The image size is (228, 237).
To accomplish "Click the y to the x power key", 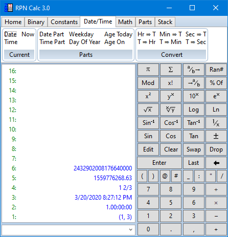I will [x=171, y=96].
